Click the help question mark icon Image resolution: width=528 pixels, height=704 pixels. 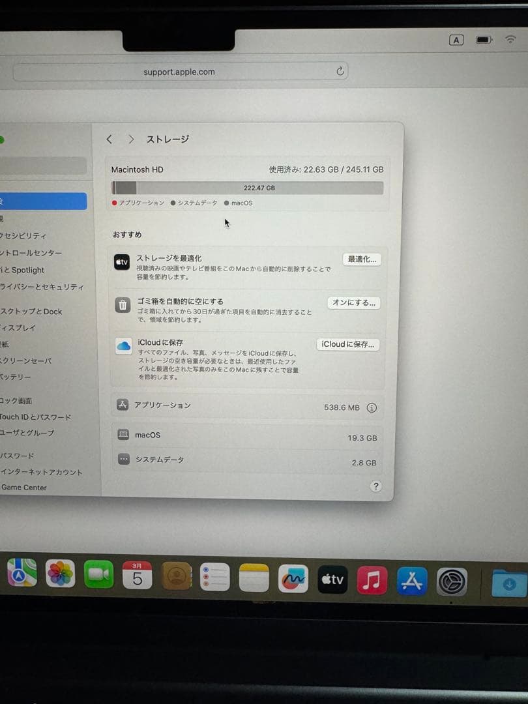(x=375, y=486)
